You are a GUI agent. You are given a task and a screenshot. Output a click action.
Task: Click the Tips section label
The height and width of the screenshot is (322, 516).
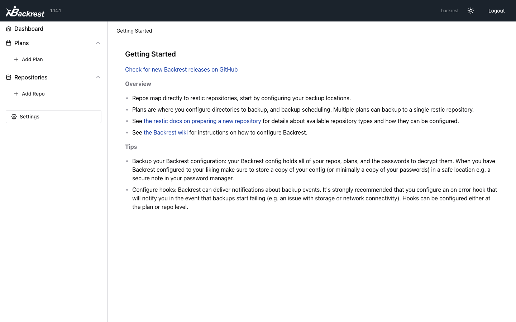[x=131, y=147]
